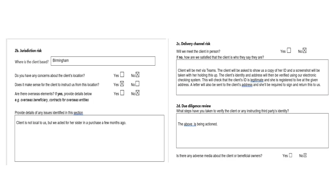The image size is (334, 188).
Task: Click the underlined word 'legitimate'
Action: 257,80
